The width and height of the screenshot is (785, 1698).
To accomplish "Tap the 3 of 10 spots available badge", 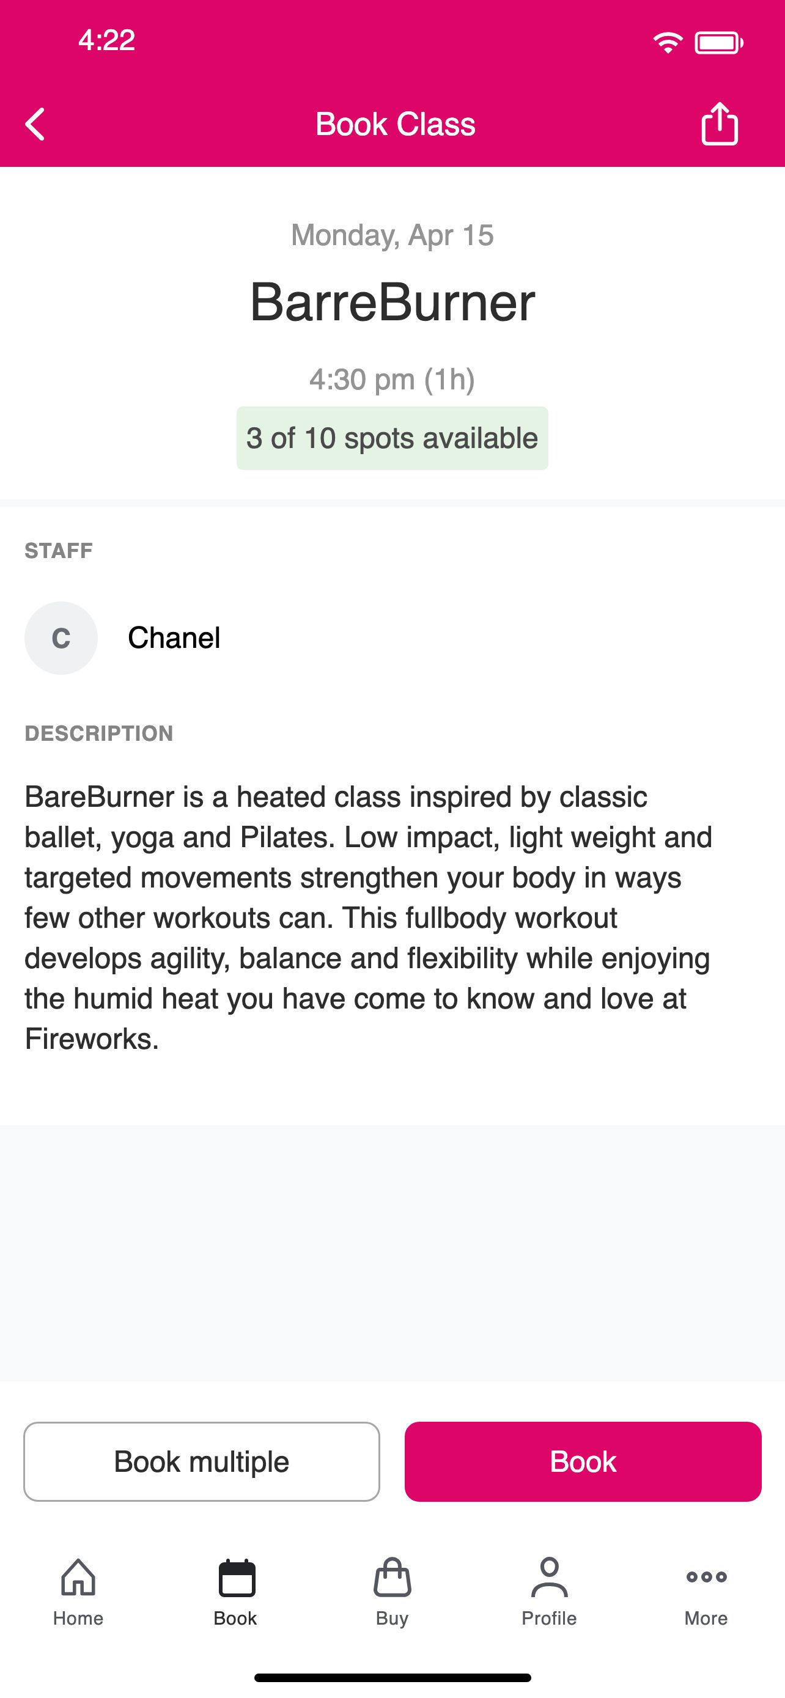I will (392, 438).
